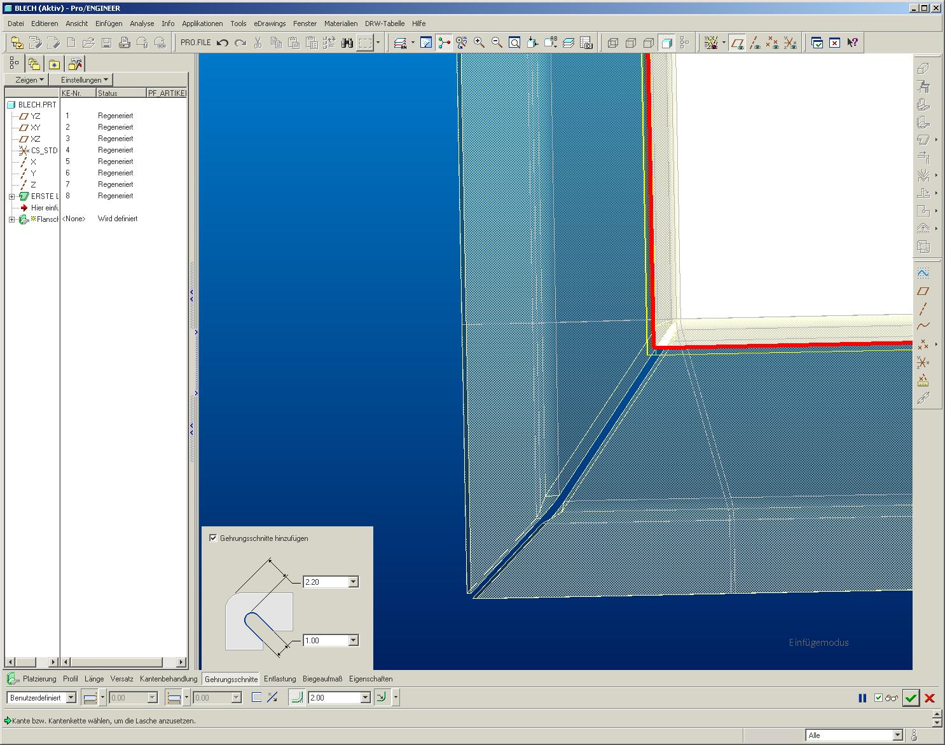Cancel the feature with red X
Screen dimensions: 945x745
pyautogui.click(x=930, y=697)
